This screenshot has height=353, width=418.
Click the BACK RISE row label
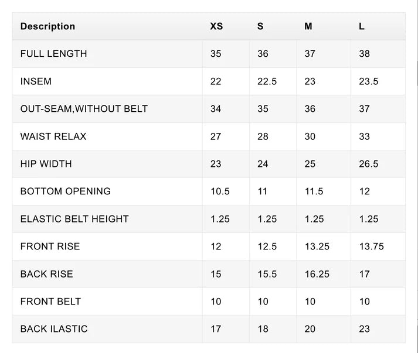47,274
